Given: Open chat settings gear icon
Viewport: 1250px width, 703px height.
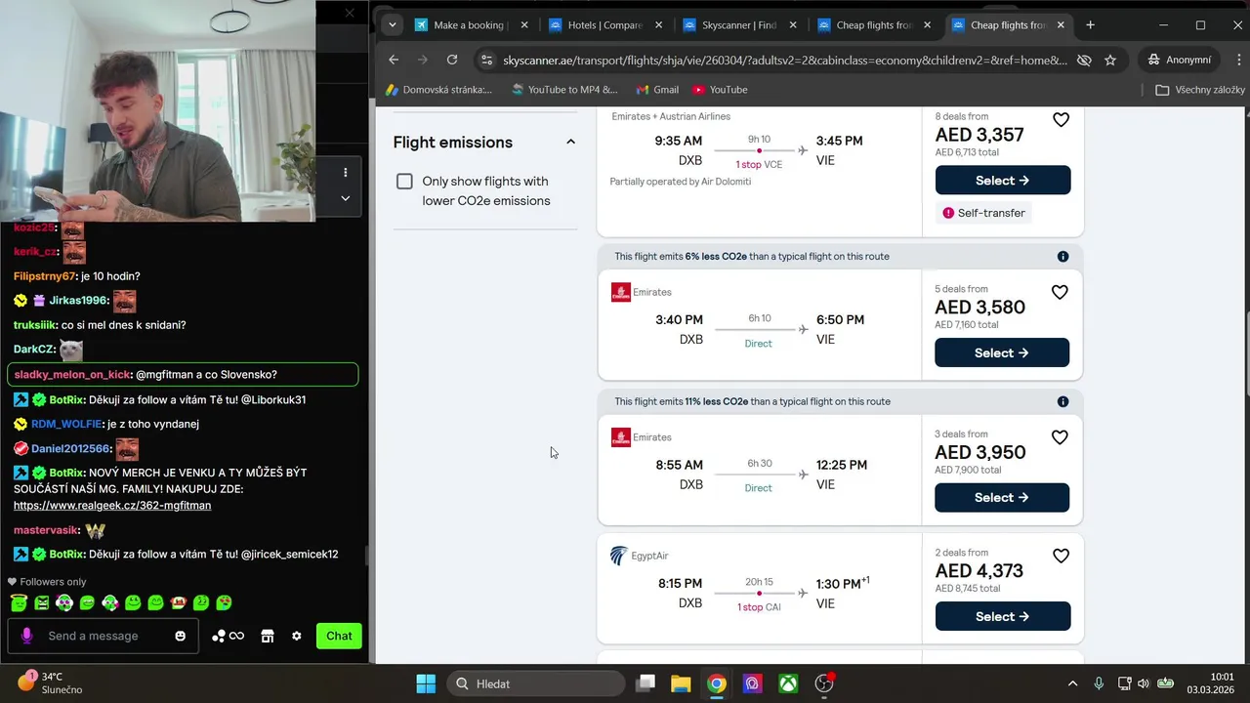Looking at the screenshot, I should coord(297,636).
